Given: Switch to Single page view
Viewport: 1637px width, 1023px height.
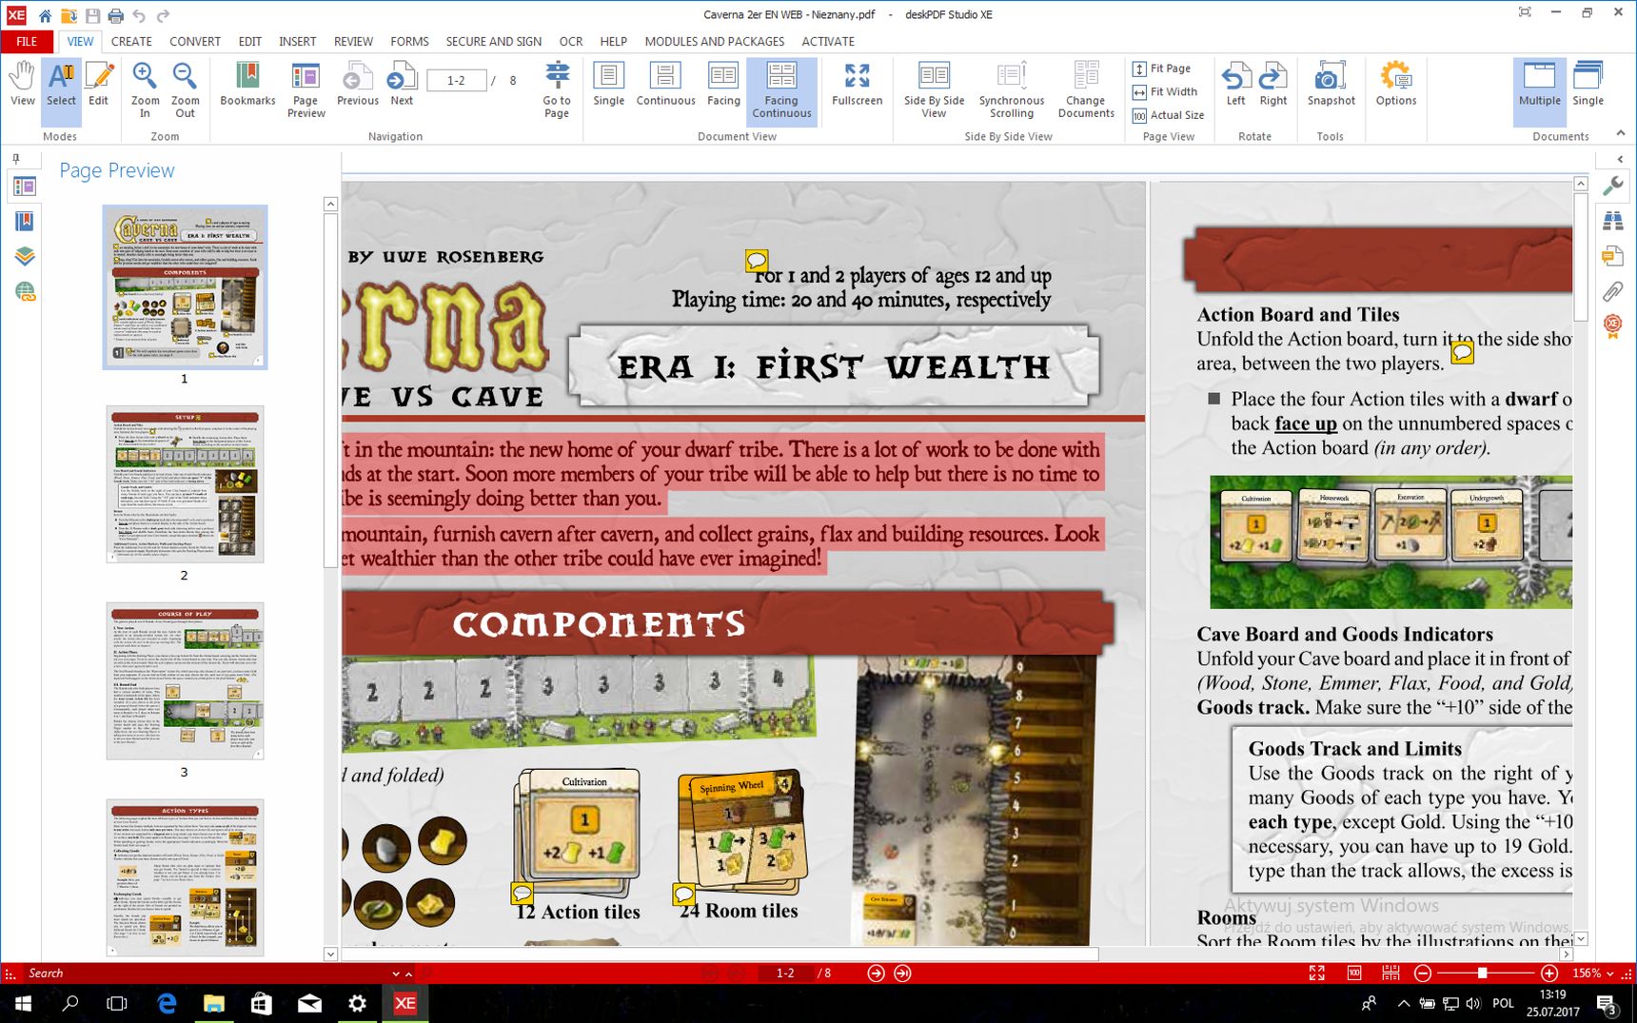Looking at the screenshot, I should click(608, 84).
